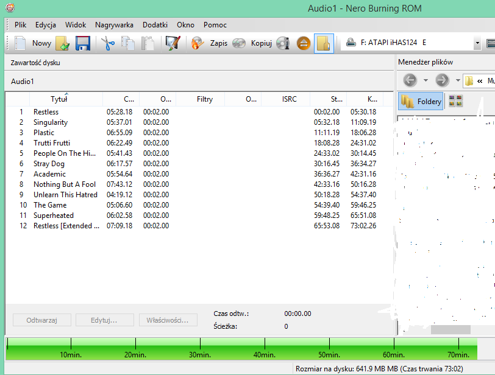Open the Dodatki menu
The image size is (495, 375).
click(155, 25)
